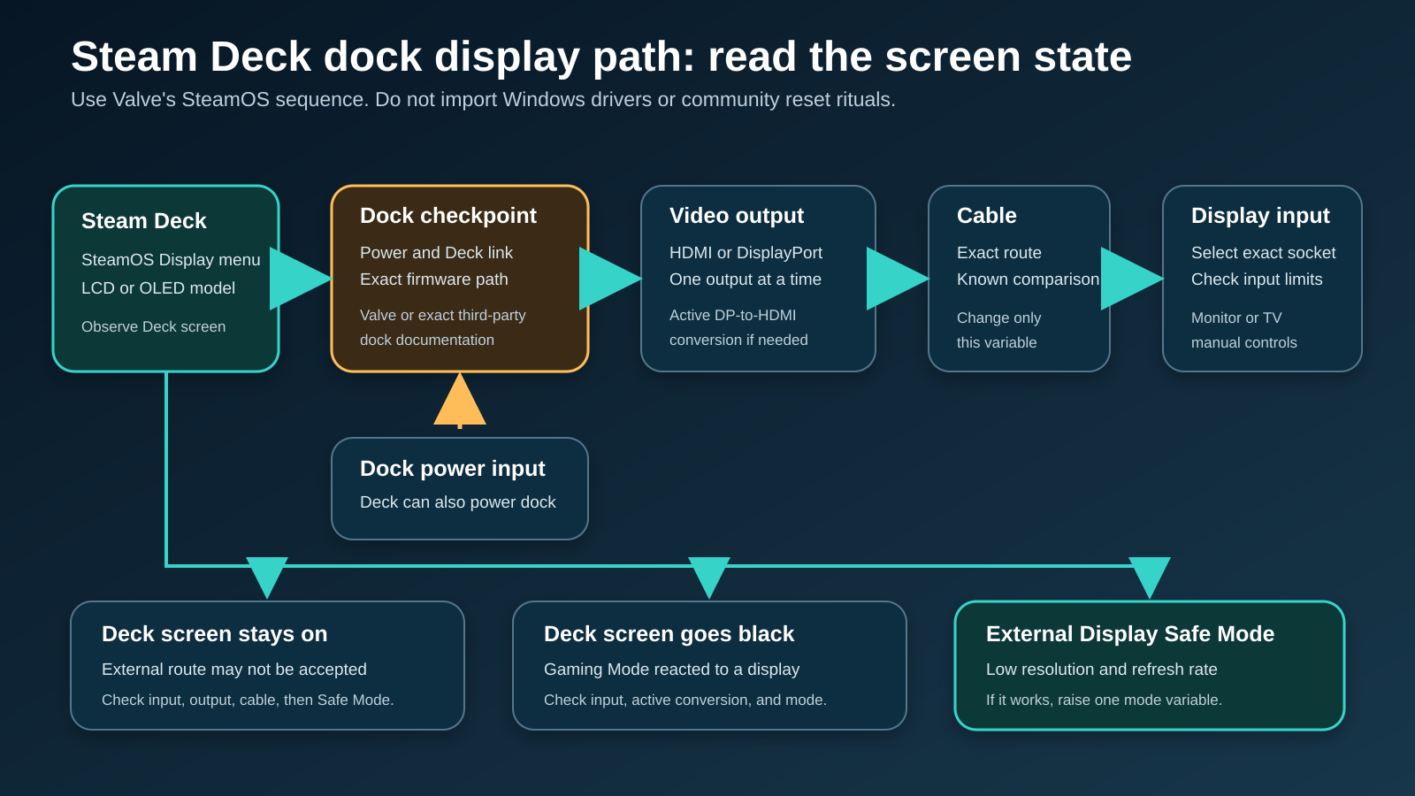1415x796 pixels.
Task: Select 'conversion if needed' line
Action: coord(738,341)
